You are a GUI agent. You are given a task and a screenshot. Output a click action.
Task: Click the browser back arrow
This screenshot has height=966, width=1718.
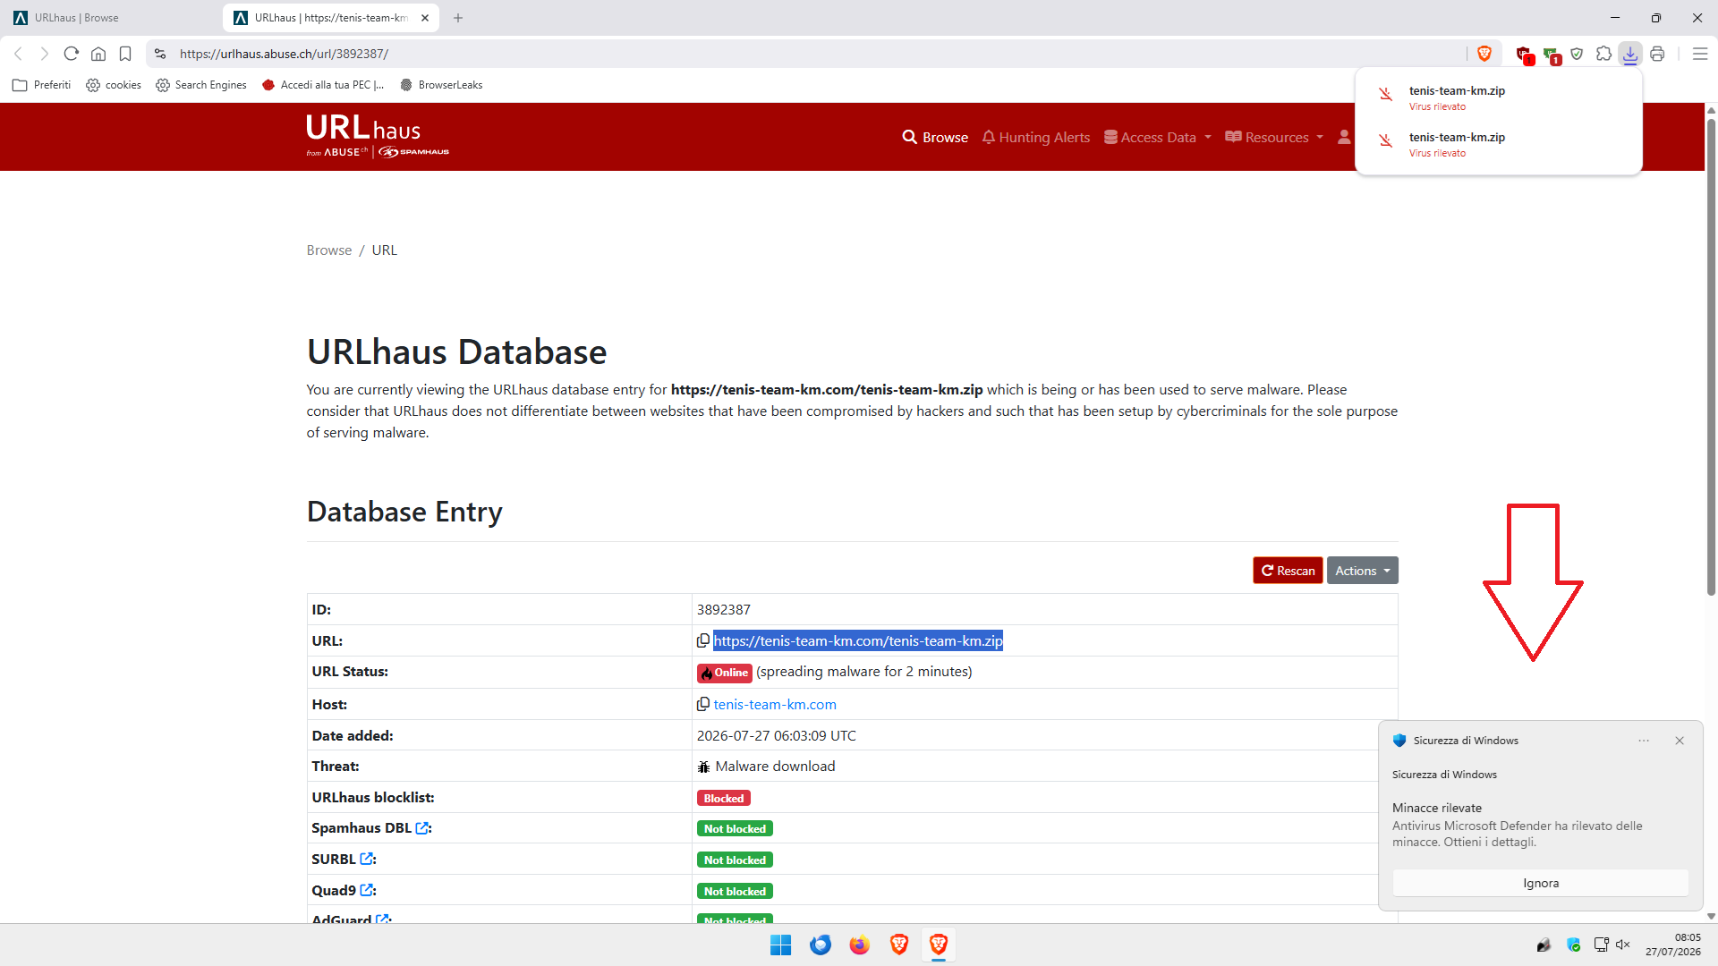pyautogui.click(x=18, y=54)
